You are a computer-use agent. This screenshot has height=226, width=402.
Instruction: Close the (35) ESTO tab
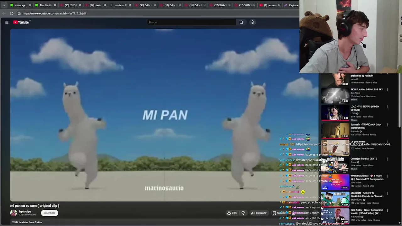click(x=80, y=5)
